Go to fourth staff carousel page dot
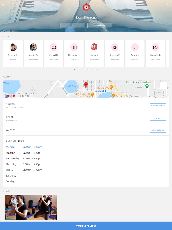Image resolution: width=172 pixels, height=230 pixels. [x=84, y=69]
